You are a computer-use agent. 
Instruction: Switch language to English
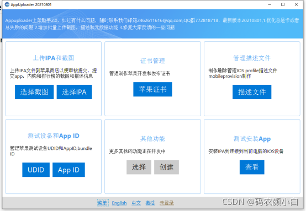(119, 203)
